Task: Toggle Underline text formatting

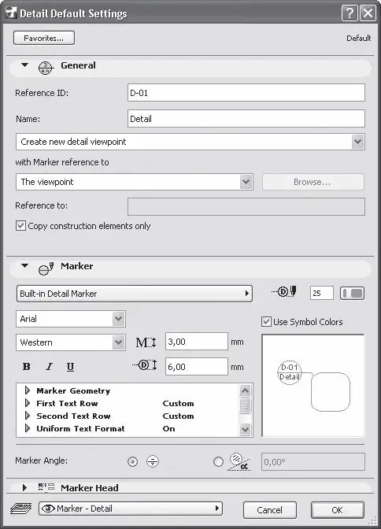Action: [70, 367]
